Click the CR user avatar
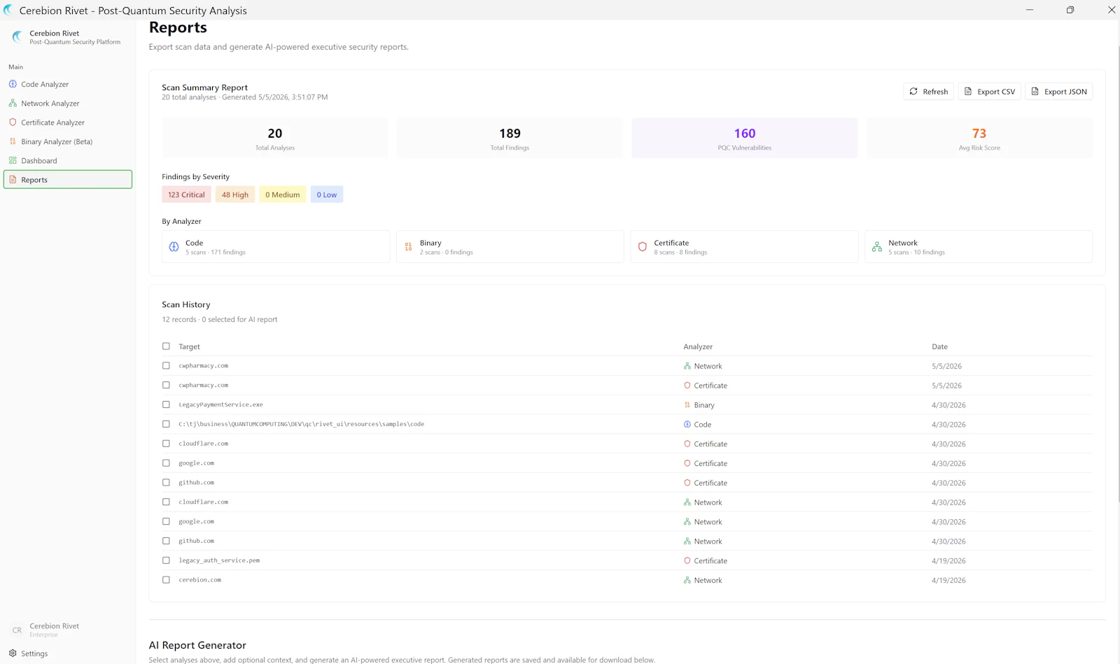This screenshot has height=664, width=1120. [x=17, y=630]
